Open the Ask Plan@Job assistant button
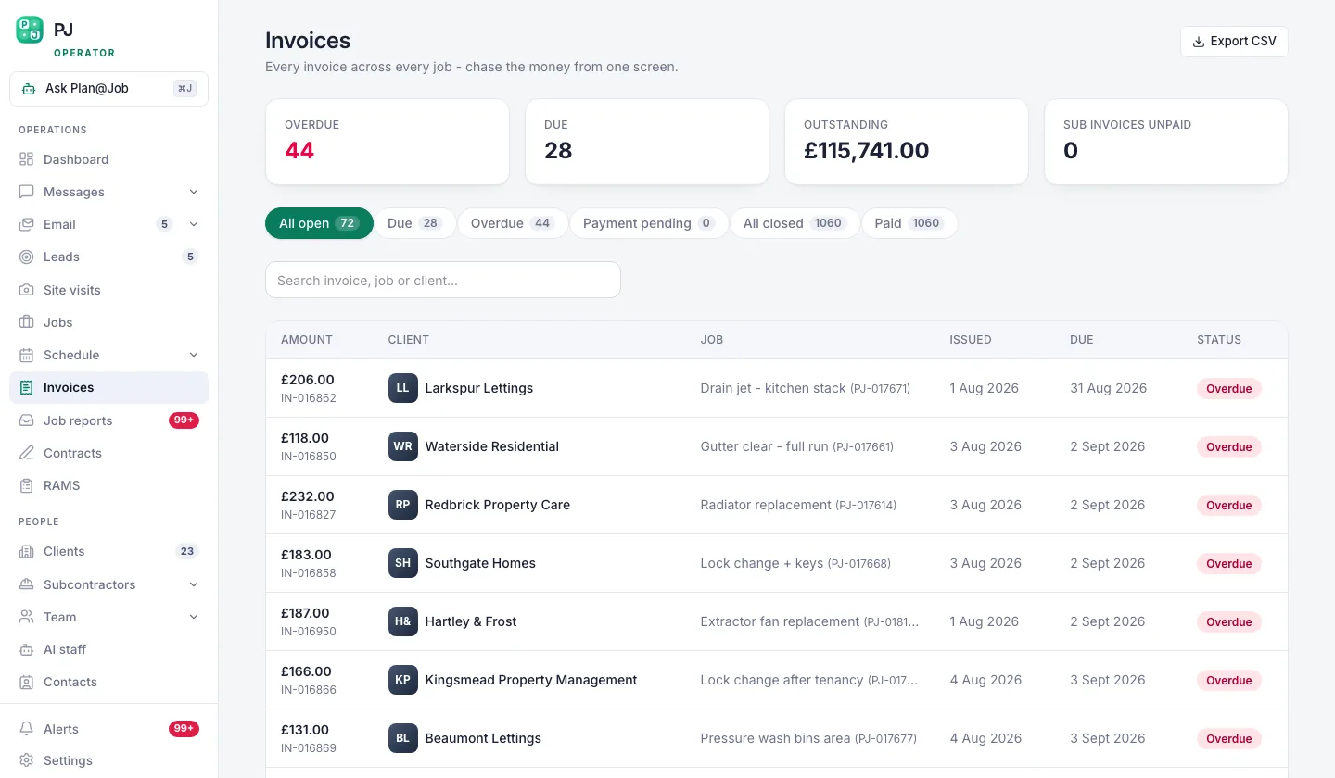 108,89
